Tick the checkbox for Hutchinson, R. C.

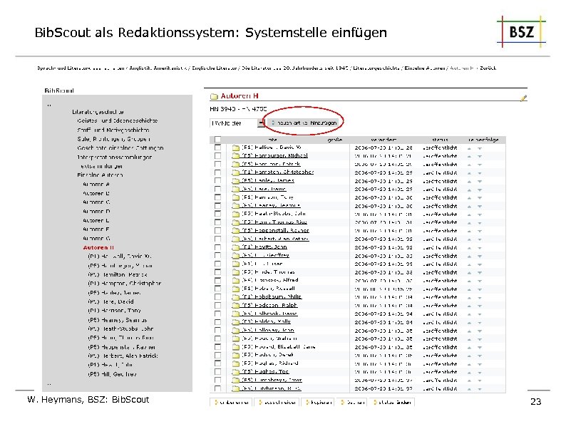tap(217, 388)
